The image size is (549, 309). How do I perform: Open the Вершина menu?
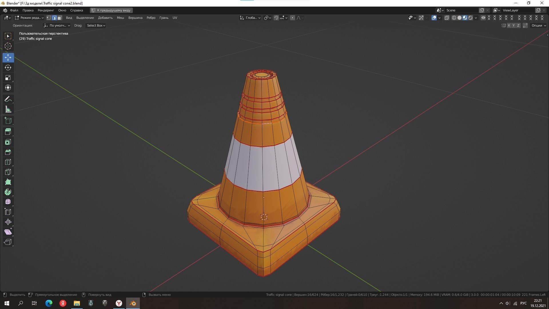135,18
